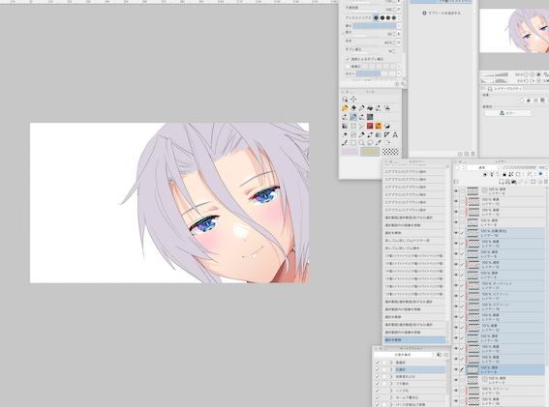Screen dimensions: 549x407
Task: Click the khaki sub drawing color swatch
Action: pyautogui.click(x=370, y=152)
